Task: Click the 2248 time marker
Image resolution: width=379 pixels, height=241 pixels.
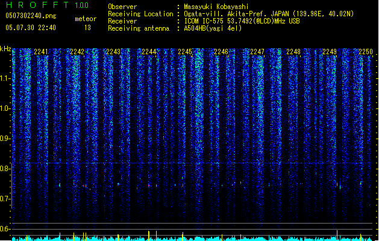Action: [x=293, y=52]
